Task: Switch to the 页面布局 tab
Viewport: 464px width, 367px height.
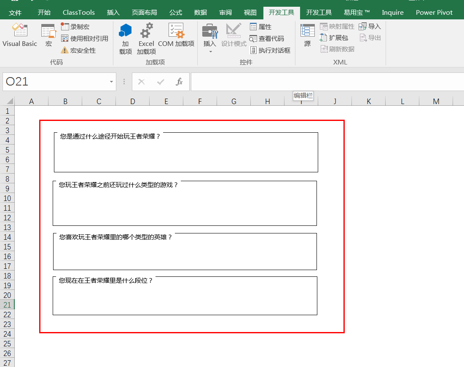Action: tap(145, 13)
